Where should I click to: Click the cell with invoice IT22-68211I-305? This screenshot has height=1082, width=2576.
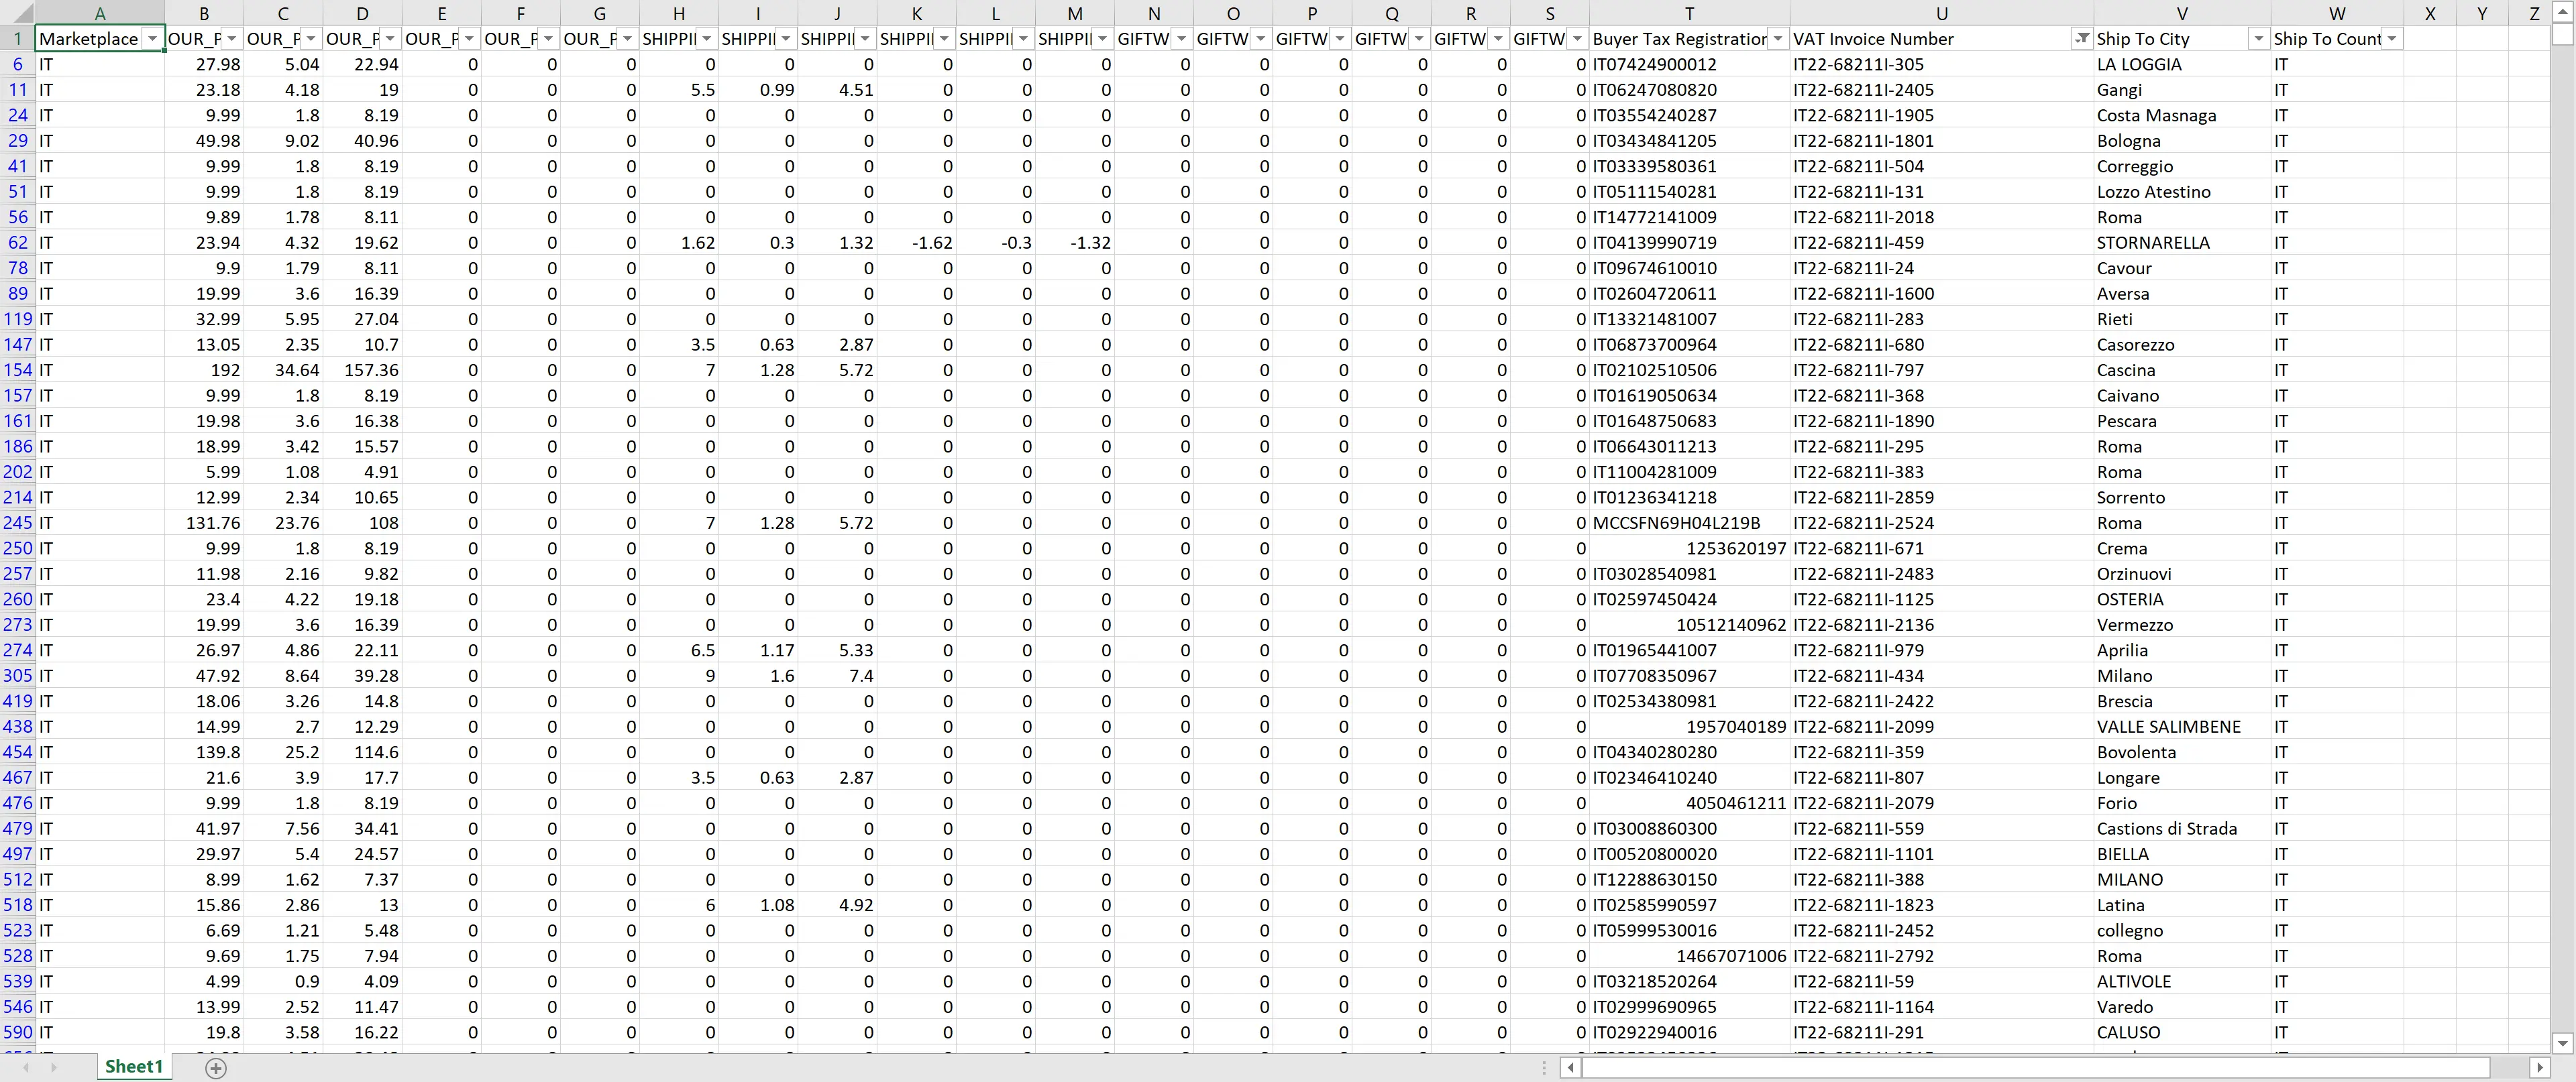coord(1858,65)
